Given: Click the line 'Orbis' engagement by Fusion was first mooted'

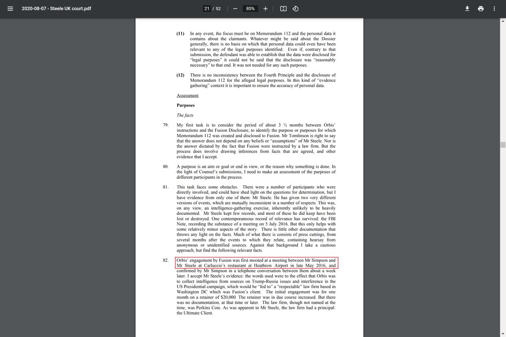Looking at the screenshot, I should coord(256,261).
